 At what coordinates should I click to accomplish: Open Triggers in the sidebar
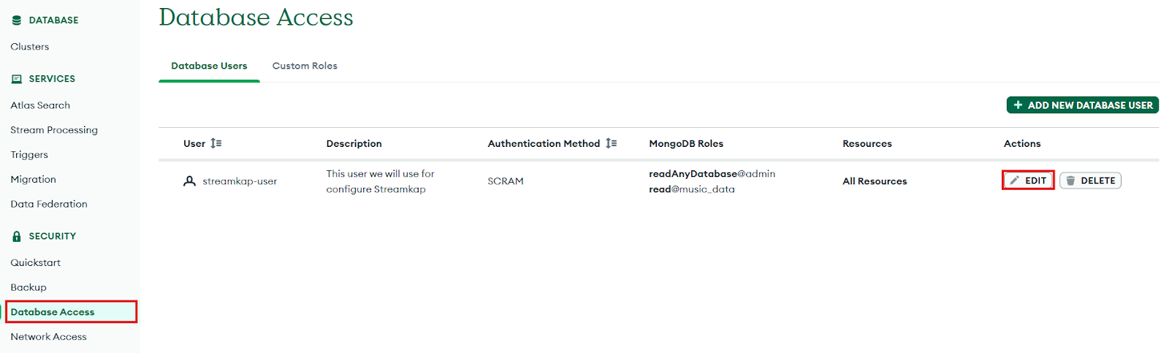(x=29, y=155)
